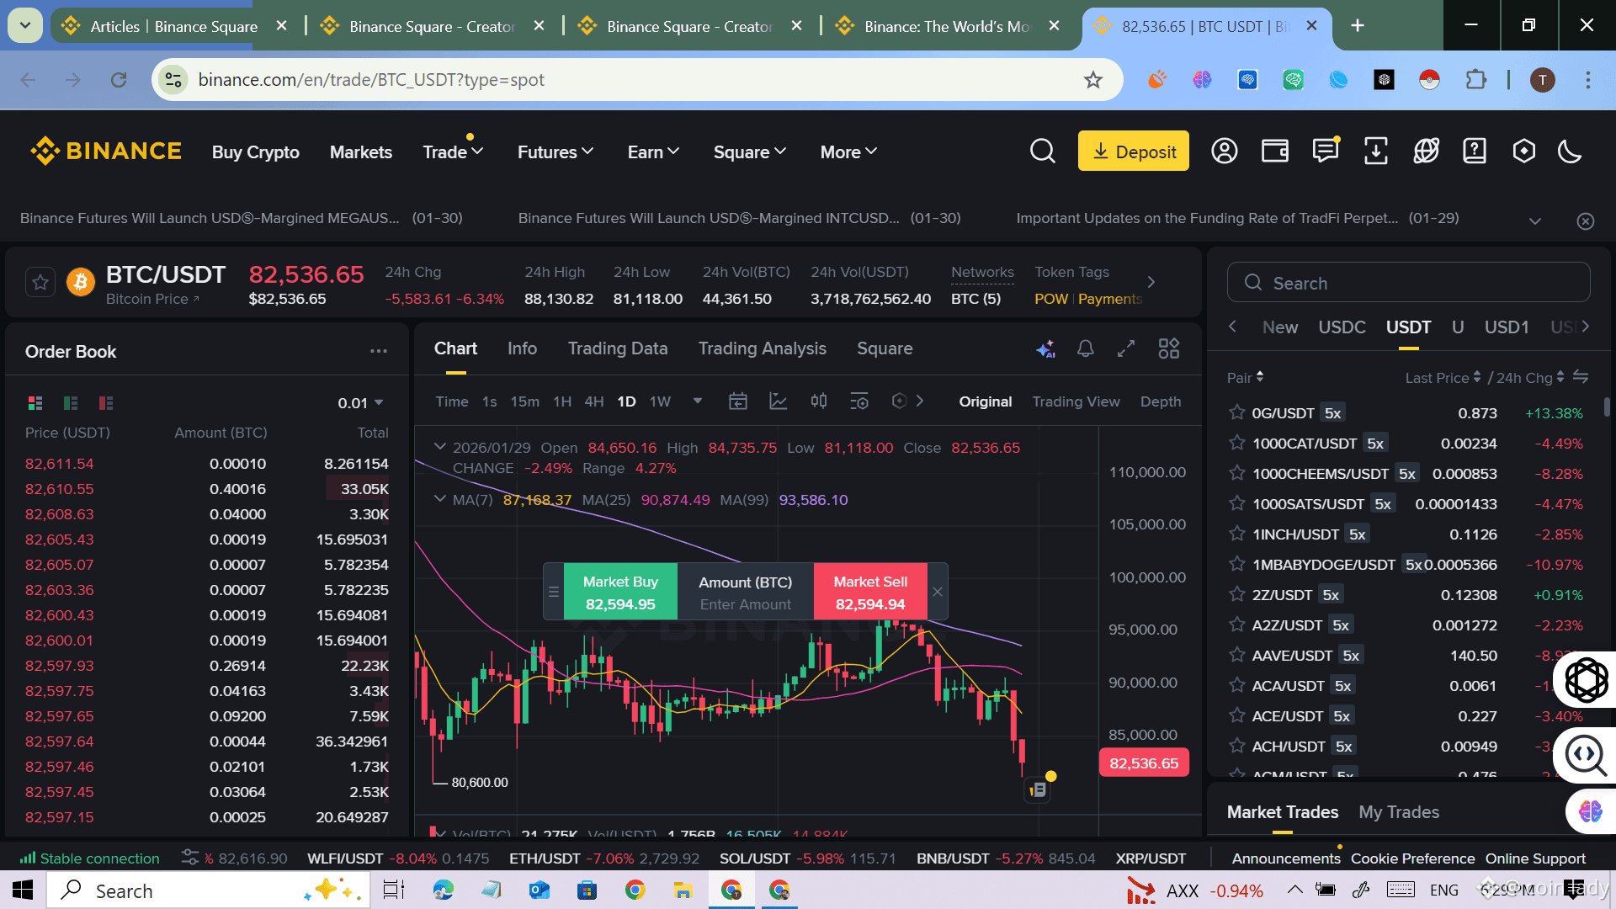Expand the Futures menu dropdown

(x=555, y=151)
